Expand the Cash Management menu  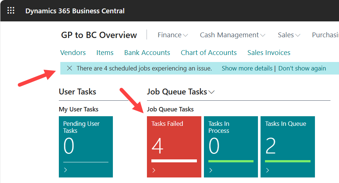(232, 35)
